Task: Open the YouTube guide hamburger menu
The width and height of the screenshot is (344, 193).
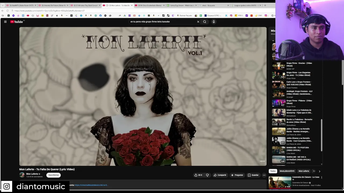Action: pyautogui.click(x=5, y=22)
